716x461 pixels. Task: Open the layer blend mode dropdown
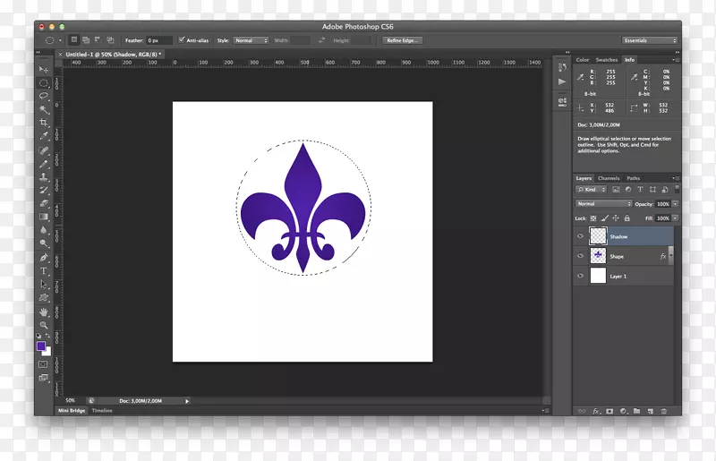click(x=604, y=204)
